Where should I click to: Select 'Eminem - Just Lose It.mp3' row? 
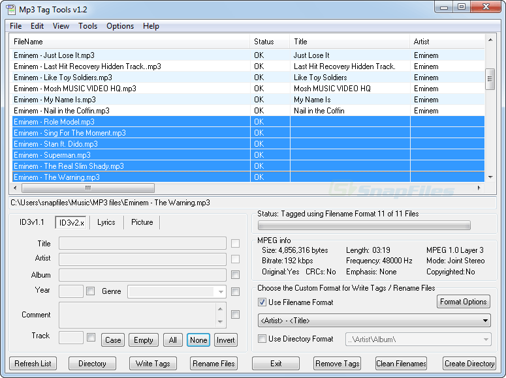(x=248, y=55)
